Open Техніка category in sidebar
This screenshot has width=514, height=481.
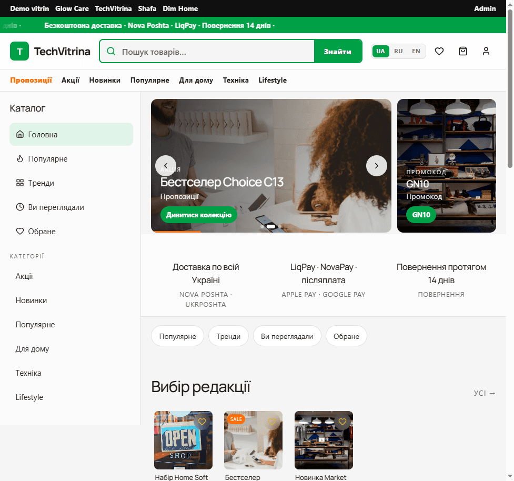click(71, 373)
